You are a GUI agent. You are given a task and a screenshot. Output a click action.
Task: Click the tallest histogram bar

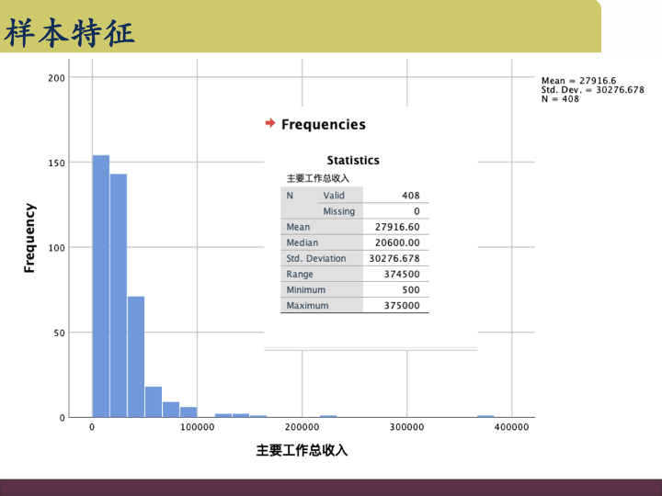[100, 285]
